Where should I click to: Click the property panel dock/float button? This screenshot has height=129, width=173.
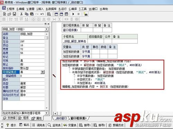click(x=45, y=24)
